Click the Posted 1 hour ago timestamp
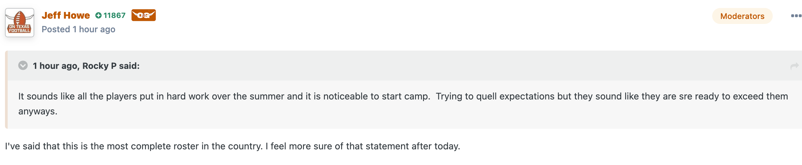The width and height of the screenshot is (802, 165). pyautogui.click(x=78, y=29)
